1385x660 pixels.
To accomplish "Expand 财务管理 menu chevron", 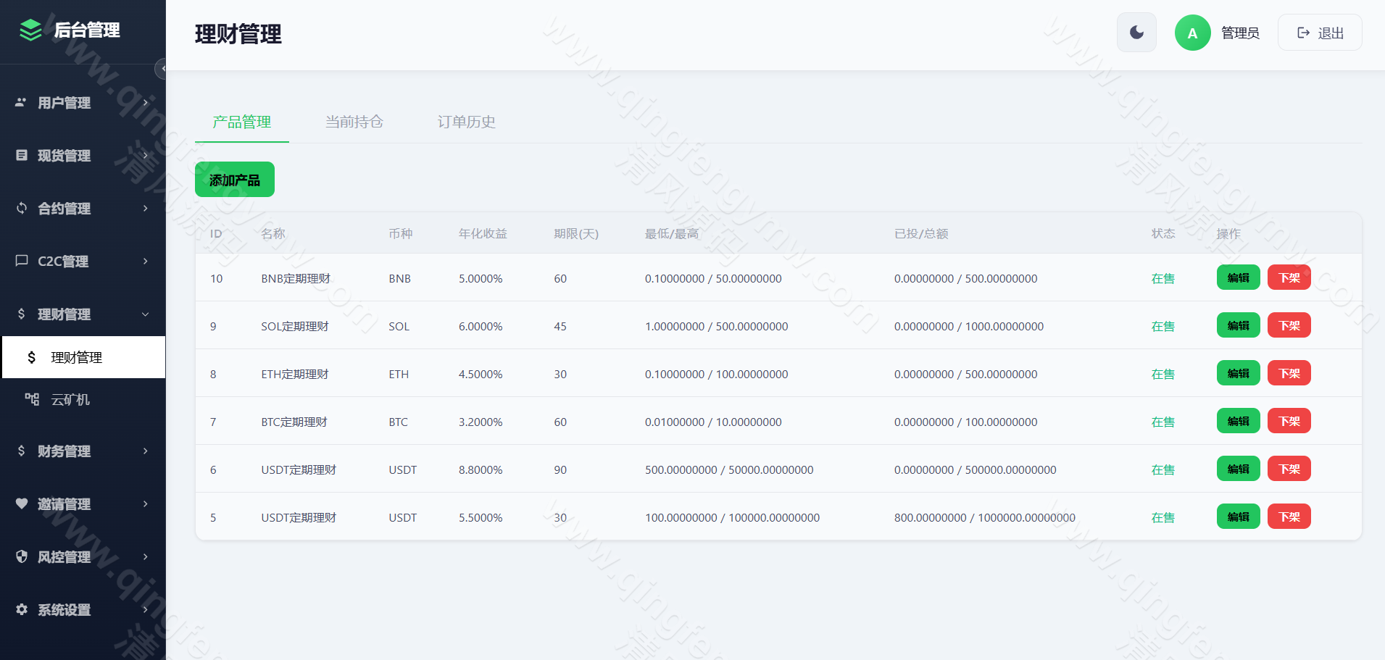I will [x=145, y=451].
